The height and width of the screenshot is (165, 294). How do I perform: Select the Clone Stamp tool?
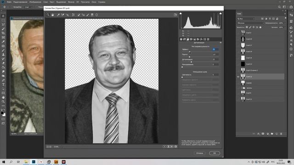(x=3, y=55)
